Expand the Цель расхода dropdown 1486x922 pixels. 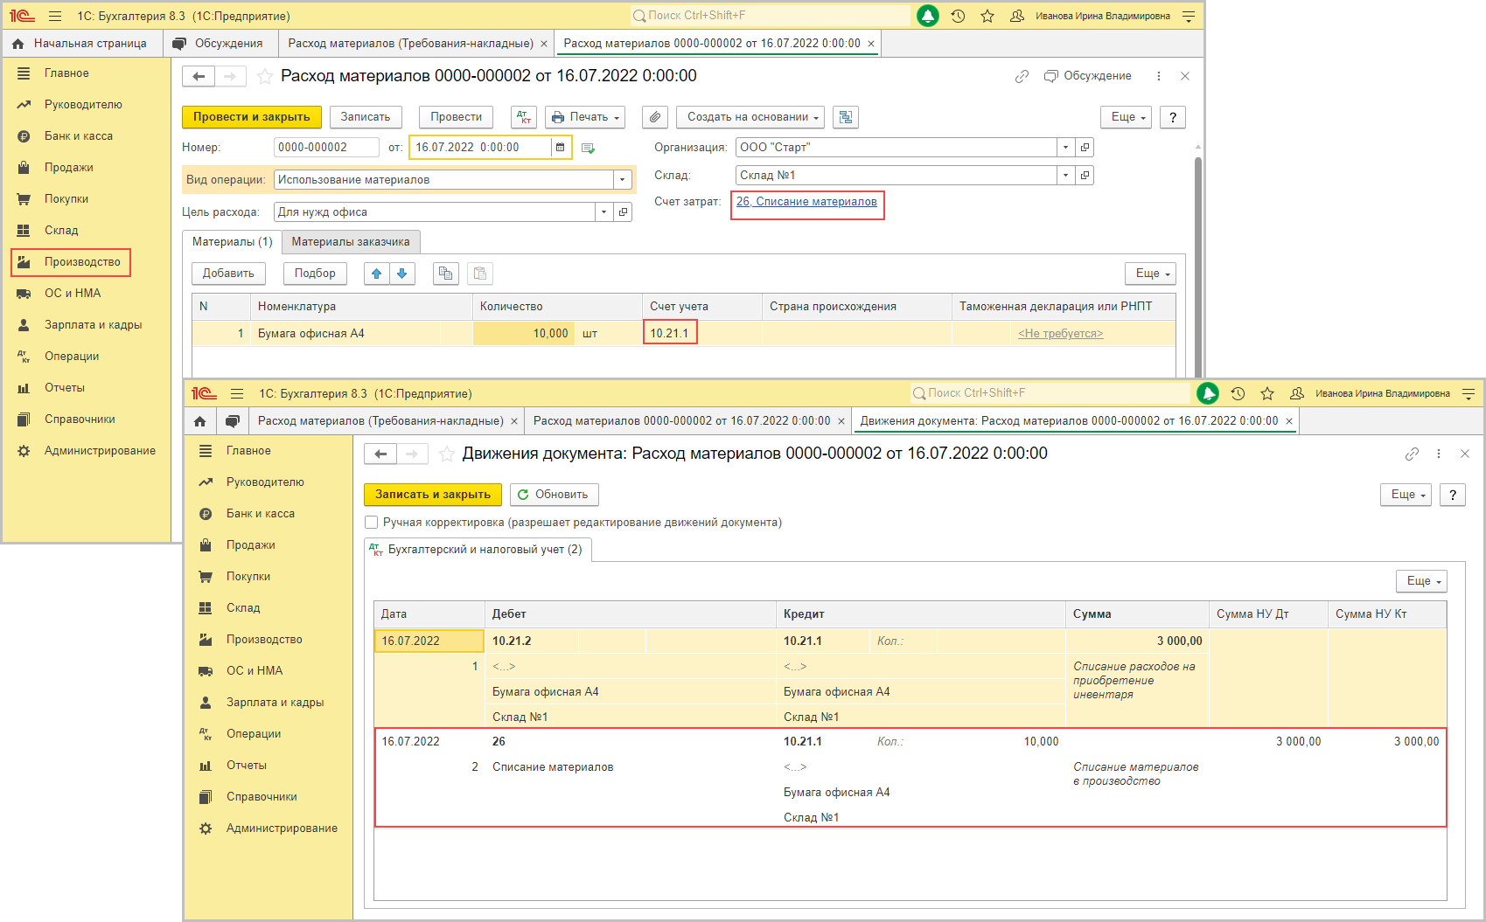click(604, 212)
